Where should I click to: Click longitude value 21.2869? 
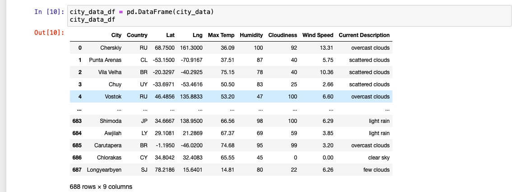pos(192,133)
